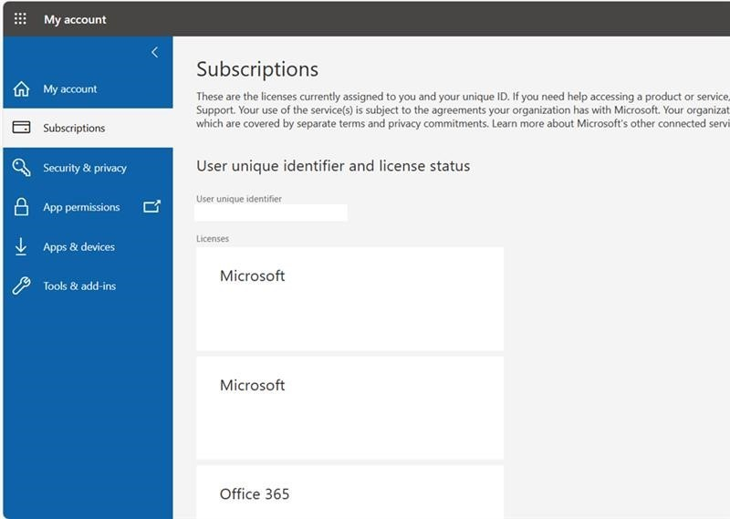Image resolution: width=730 pixels, height=519 pixels.
Task: Select the first Microsoft license card
Action: (x=349, y=299)
